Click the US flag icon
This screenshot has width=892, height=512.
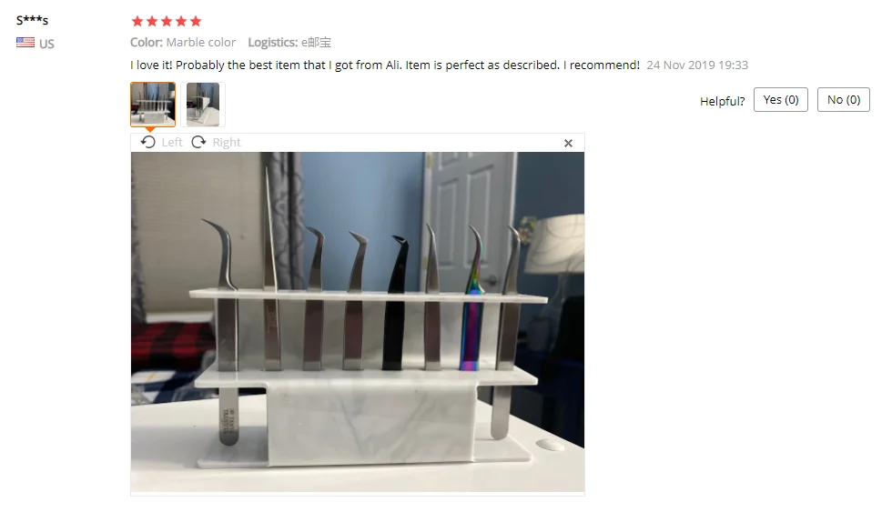pos(25,43)
